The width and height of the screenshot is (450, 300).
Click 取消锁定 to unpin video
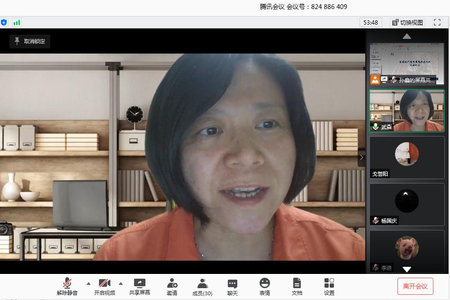click(x=30, y=41)
